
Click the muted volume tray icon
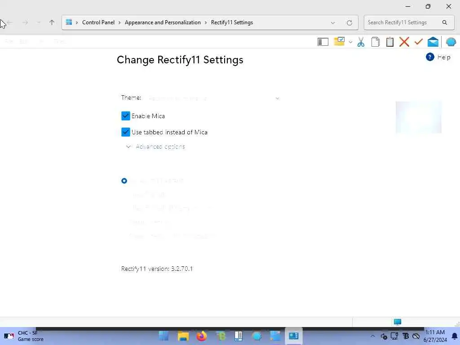(384, 336)
